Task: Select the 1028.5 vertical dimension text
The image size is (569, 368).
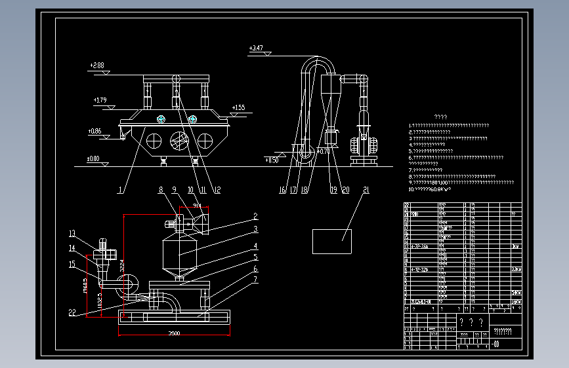Action: tap(100, 301)
